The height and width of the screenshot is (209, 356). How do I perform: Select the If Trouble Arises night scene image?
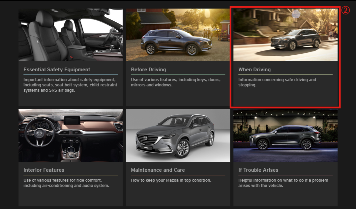coord(285,135)
